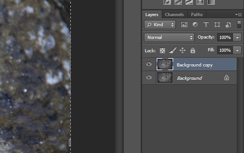Open the Opacity slider arrow
Screen dimensions: 244x153
[237, 38]
